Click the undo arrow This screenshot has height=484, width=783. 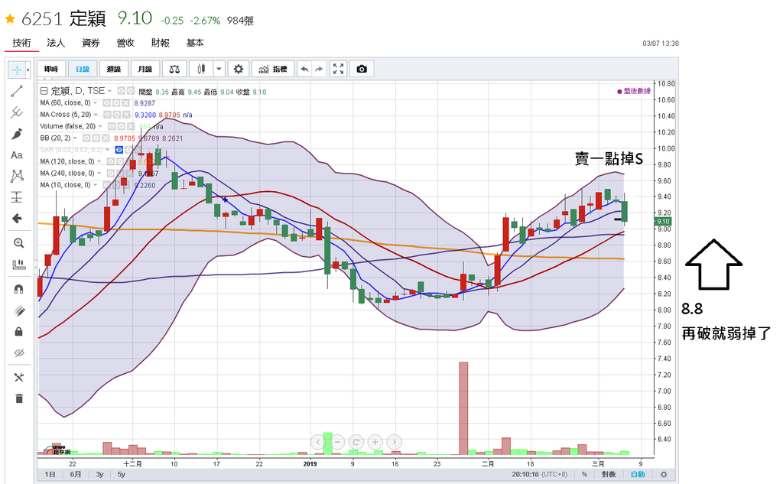(304, 69)
